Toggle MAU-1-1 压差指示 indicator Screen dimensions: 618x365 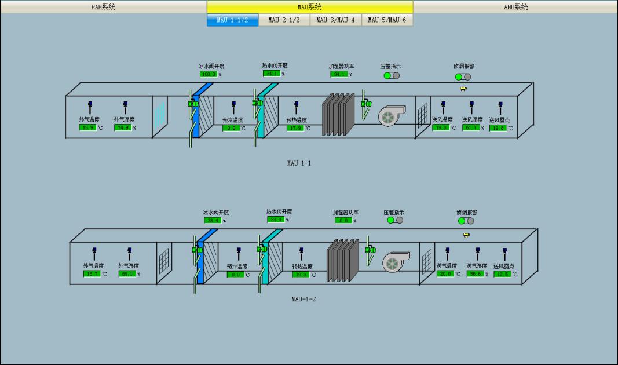392,75
